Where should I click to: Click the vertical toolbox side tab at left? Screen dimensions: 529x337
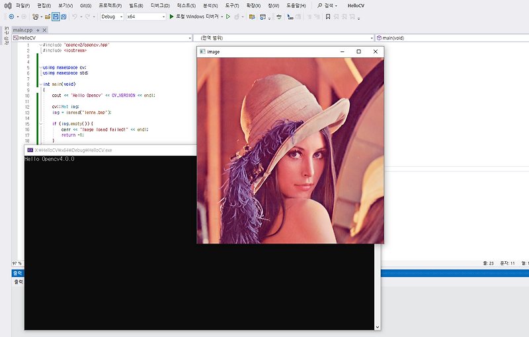click(x=7, y=36)
